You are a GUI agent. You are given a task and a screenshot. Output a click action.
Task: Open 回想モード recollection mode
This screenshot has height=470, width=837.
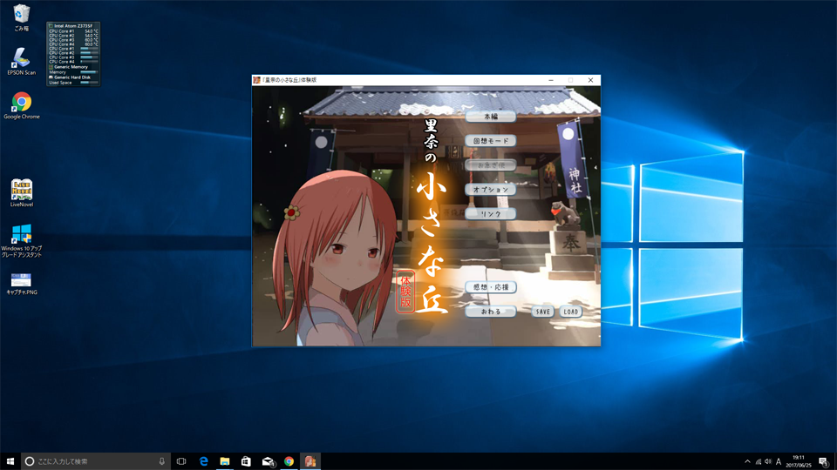(490, 141)
